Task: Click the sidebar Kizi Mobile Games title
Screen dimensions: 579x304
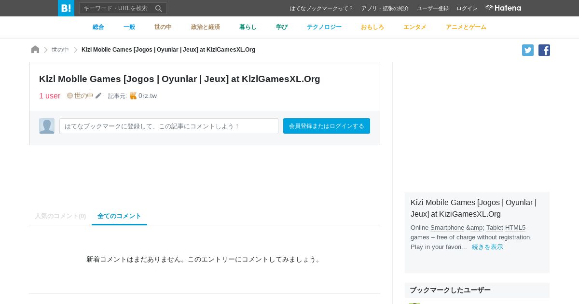Action: (x=473, y=208)
